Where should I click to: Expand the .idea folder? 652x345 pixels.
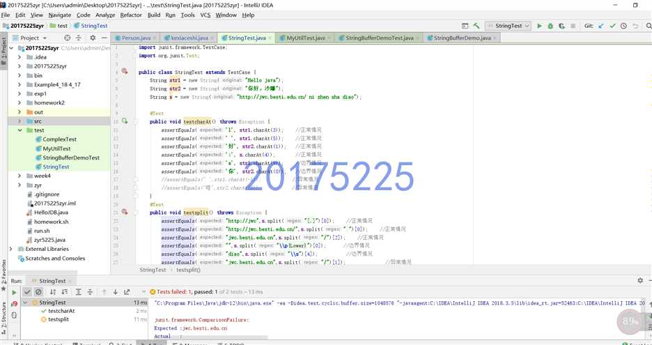pos(19,57)
